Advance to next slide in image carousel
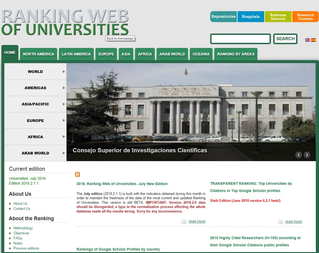Screen dimensions: 319x253 (x=307, y=155)
